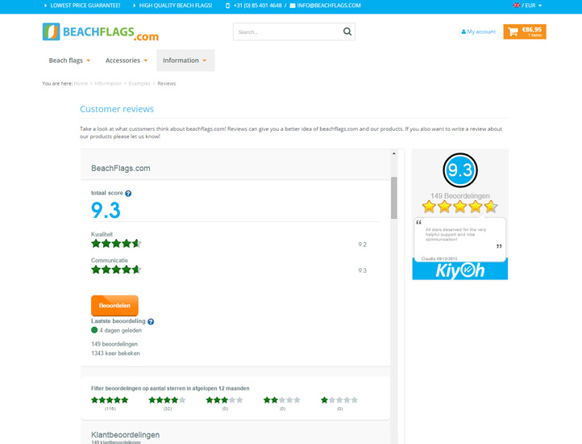582x444 pixels.
Task: Click the UK flag language icon
Action: coord(516,5)
